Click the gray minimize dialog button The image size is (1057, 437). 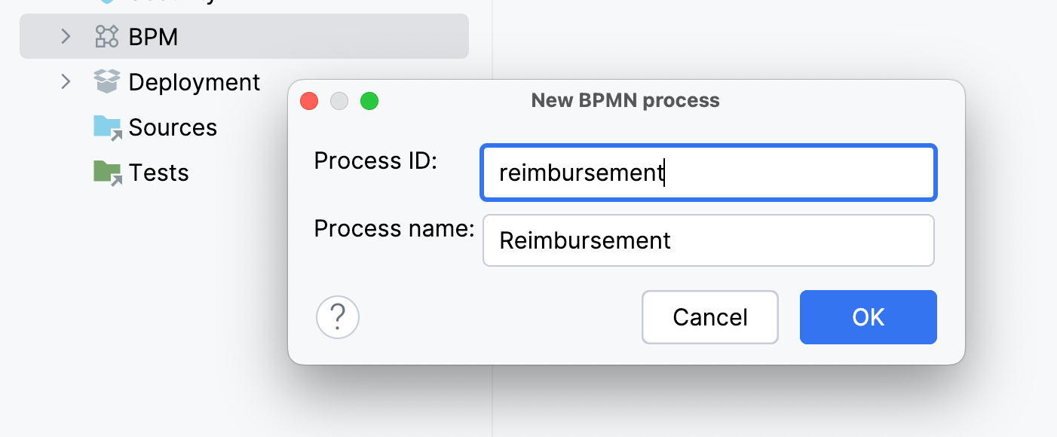point(339,101)
